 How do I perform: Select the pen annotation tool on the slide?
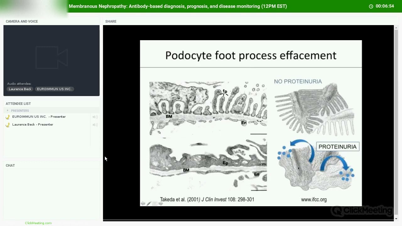click(x=149, y=203)
